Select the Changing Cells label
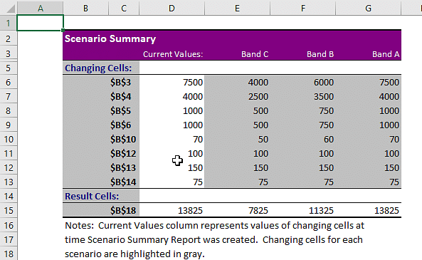 point(98,68)
